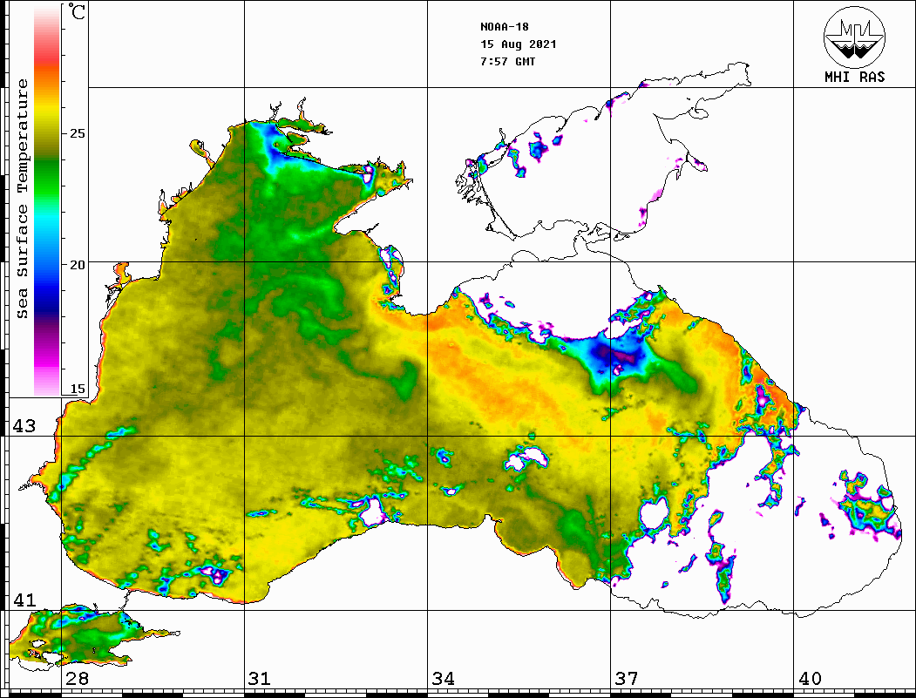The height and width of the screenshot is (698, 916).
Task: Click the MHI RAS circular logo
Action: (x=854, y=37)
